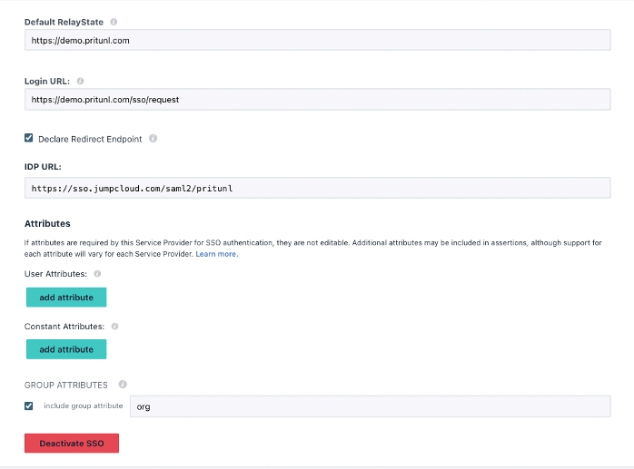Click the red Deactivate SSO button
The image size is (634, 469).
click(x=72, y=444)
